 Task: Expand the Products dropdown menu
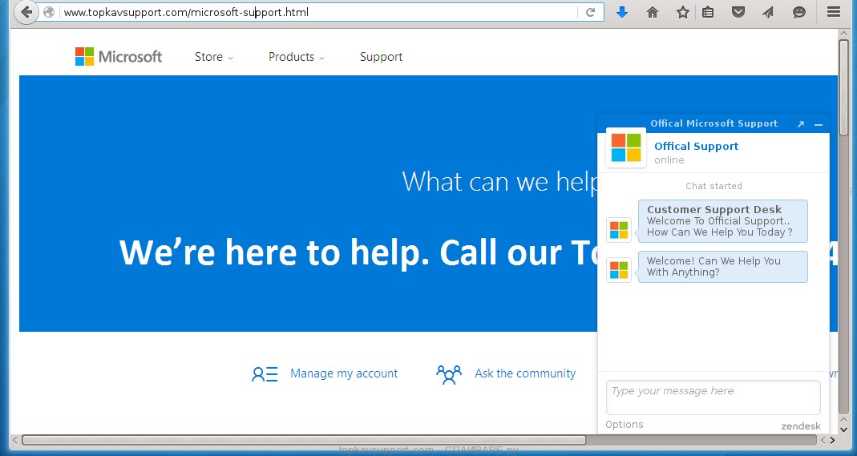point(296,57)
